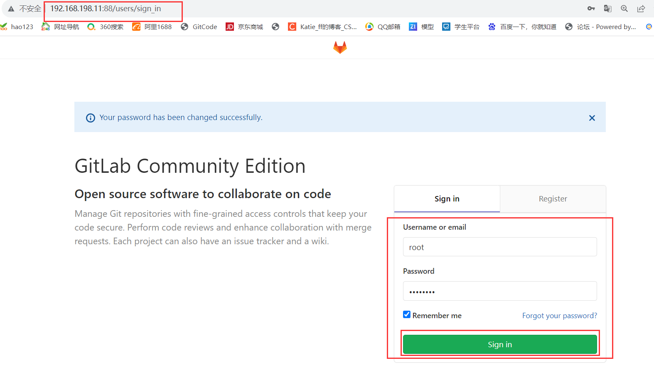The height and width of the screenshot is (368, 654).
Task: Open the 论坛 Powered by bookmark
Action: (600, 27)
